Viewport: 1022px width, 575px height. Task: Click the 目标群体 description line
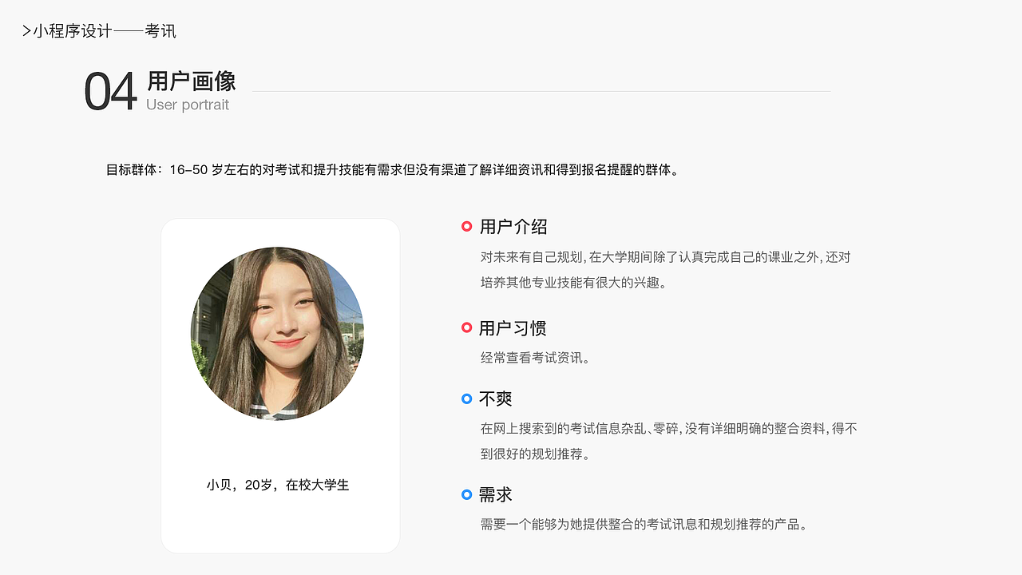click(393, 170)
